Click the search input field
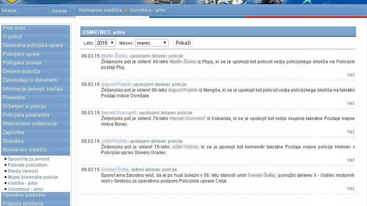This screenshot has height=206, width=367. coord(24,10)
